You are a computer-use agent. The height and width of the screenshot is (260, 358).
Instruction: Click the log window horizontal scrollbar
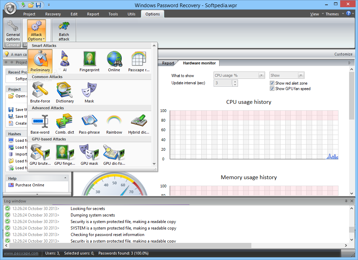tap(130, 245)
